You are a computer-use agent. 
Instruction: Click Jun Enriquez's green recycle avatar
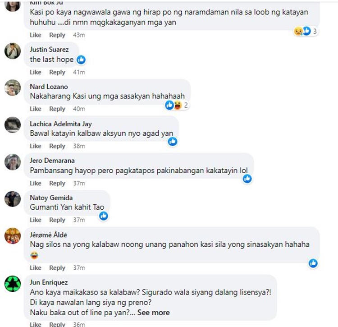coord(13,284)
